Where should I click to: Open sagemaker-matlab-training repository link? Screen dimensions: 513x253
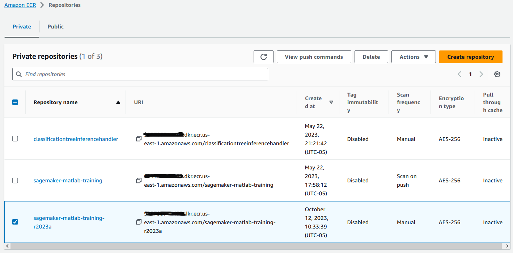(68, 180)
